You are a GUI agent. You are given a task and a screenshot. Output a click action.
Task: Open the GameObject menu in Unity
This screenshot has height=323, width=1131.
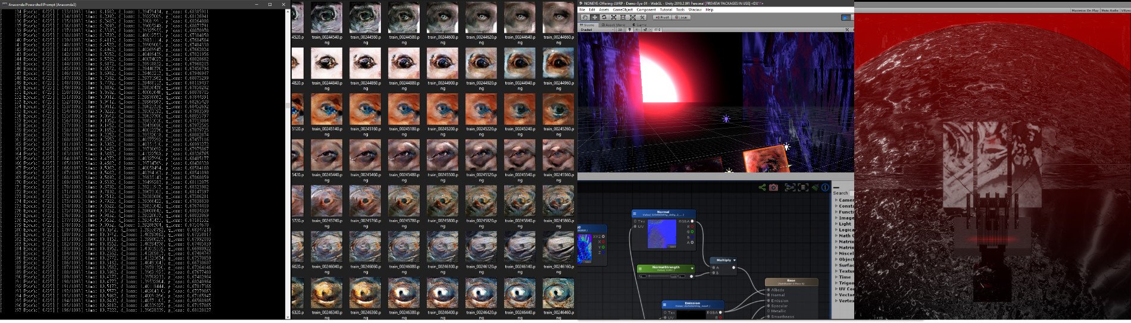(x=623, y=10)
